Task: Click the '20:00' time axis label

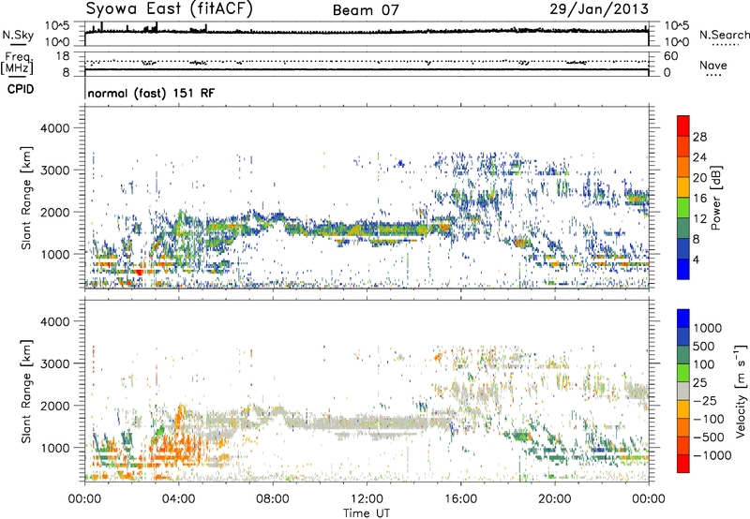Action: (x=554, y=499)
